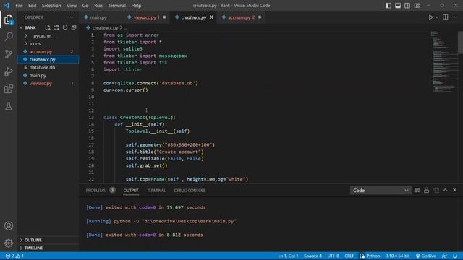Toggle the bottom panel from title bar
Image resolution: width=463 pixels, height=260 pixels.
point(398,6)
